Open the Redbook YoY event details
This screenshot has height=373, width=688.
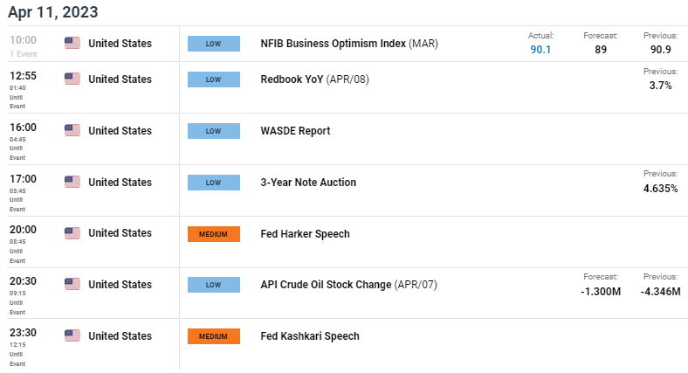(314, 79)
